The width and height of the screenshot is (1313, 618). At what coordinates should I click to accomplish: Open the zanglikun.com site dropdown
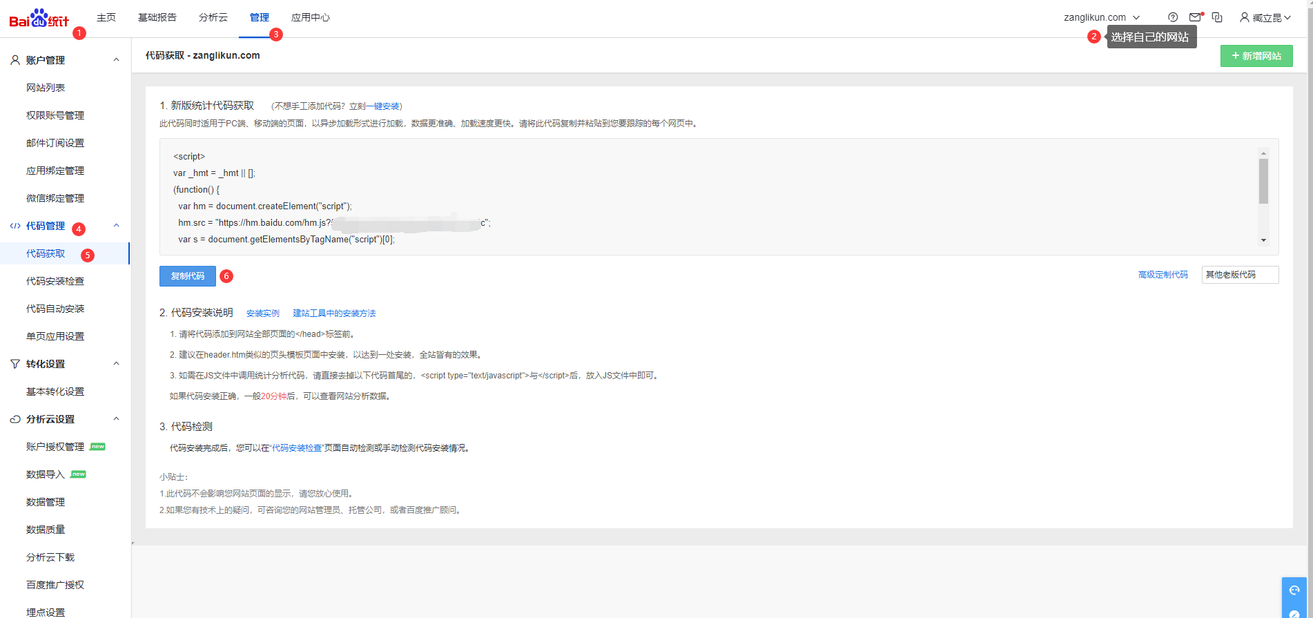tap(1102, 17)
